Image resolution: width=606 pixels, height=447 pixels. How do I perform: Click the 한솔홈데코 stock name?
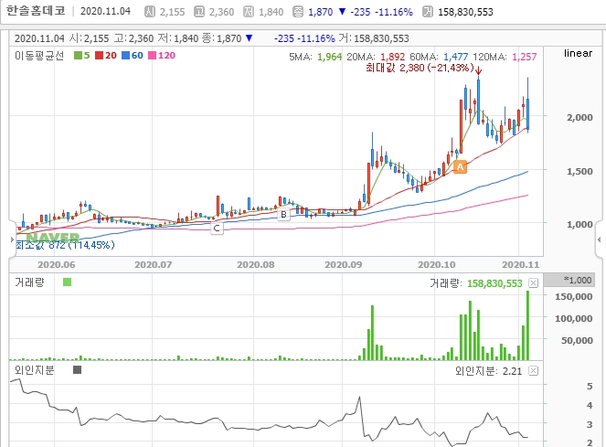coord(36,11)
